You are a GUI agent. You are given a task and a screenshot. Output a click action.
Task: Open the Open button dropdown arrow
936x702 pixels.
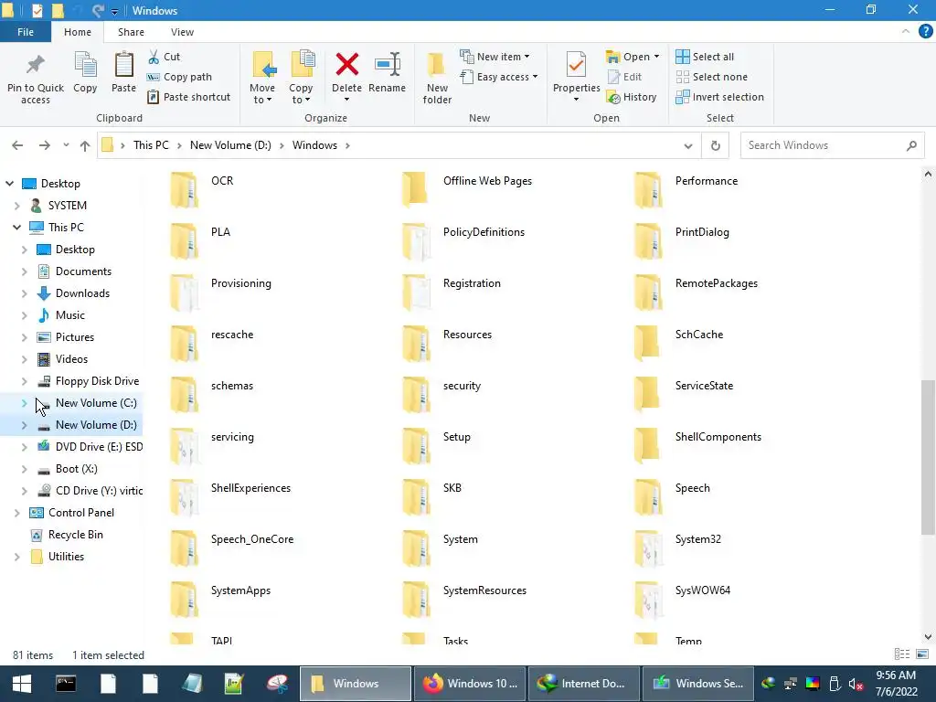pyautogui.click(x=656, y=57)
